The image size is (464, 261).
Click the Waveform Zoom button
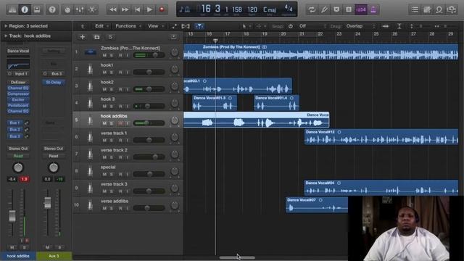point(385,26)
